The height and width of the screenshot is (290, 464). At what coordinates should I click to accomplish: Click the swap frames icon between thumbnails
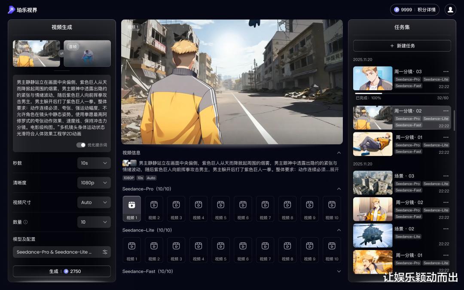pyautogui.click(x=61, y=54)
